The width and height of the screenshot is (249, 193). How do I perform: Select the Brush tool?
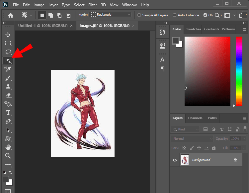click(x=8, y=78)
